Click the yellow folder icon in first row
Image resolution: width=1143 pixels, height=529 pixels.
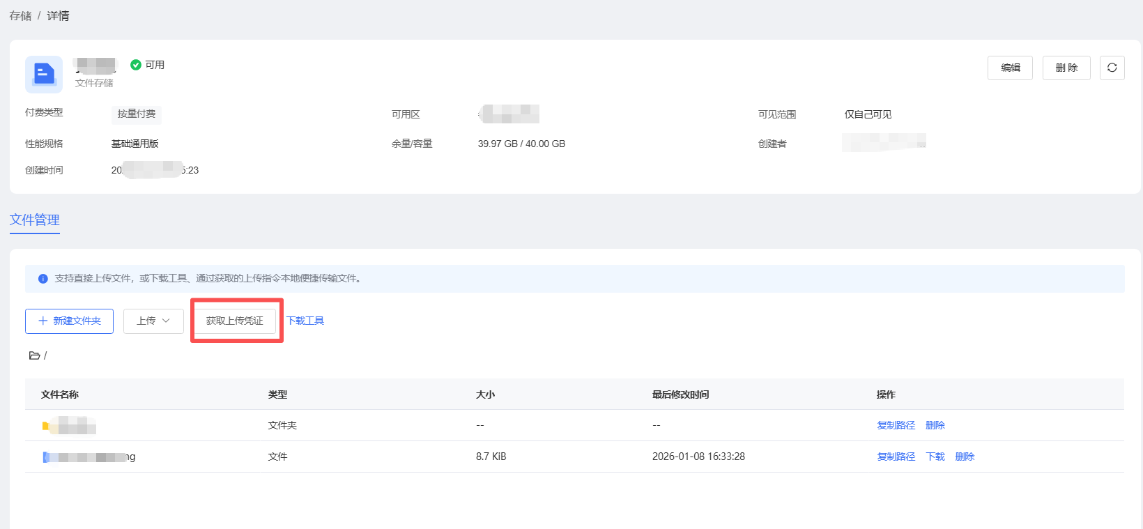(46, 425)
